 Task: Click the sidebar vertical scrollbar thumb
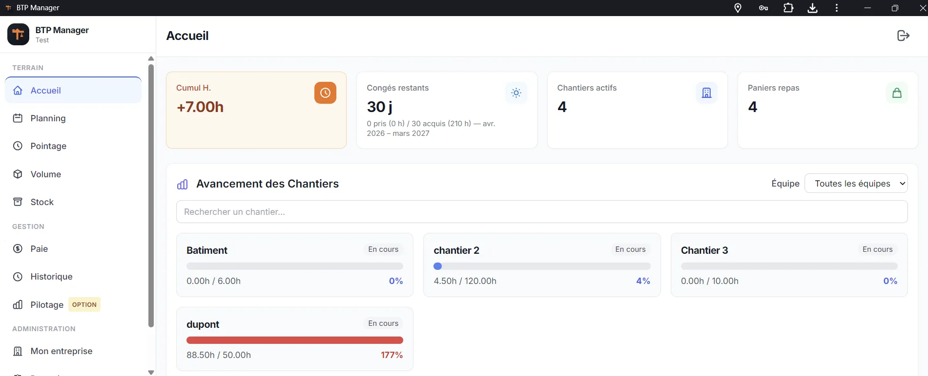151,196
